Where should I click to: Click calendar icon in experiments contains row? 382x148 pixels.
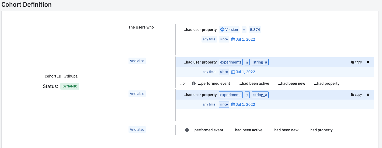(x=233, y=72)
